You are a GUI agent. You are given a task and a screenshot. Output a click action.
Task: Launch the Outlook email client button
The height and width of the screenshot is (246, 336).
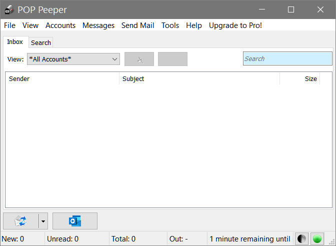tap(75, 221)
